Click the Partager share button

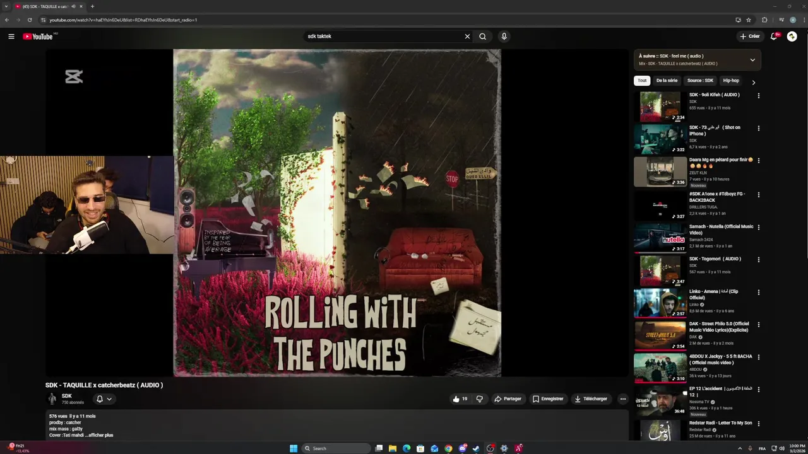pyautogui.click(x=508, y=399)
